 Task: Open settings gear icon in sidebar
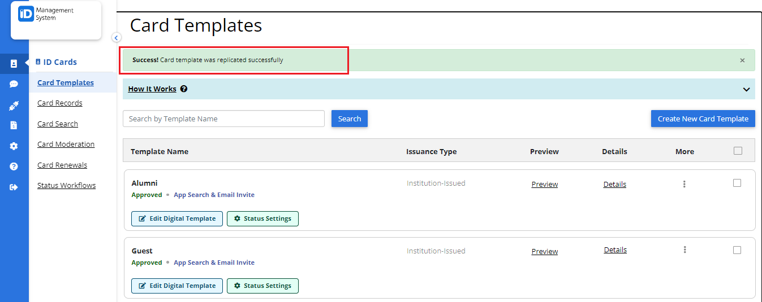(x=14, y=146)
